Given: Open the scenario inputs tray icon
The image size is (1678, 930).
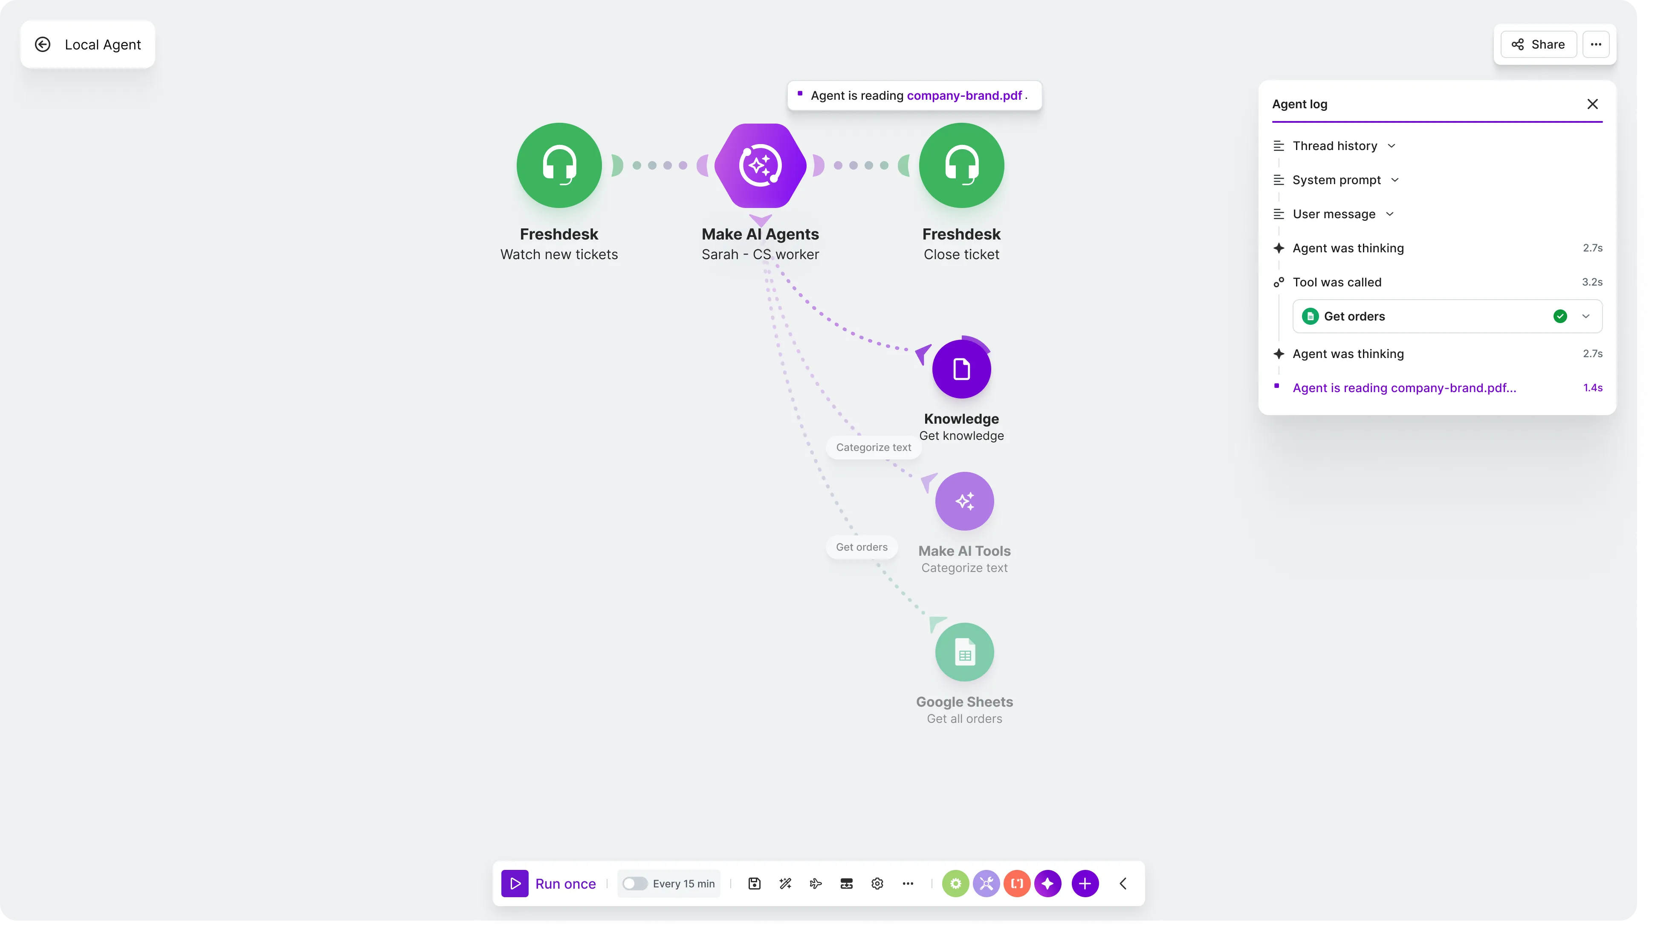Looking at the screenshot, I should click(846, 884).
